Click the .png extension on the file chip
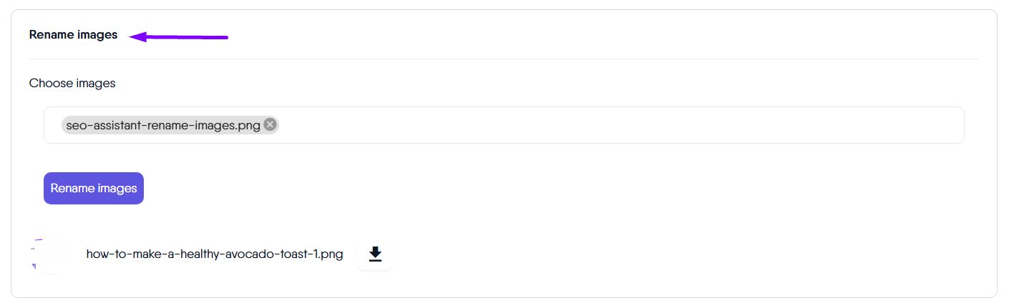Image resolution: width=1009 pixels, height=308 pixels. click(x=249, y=125)
